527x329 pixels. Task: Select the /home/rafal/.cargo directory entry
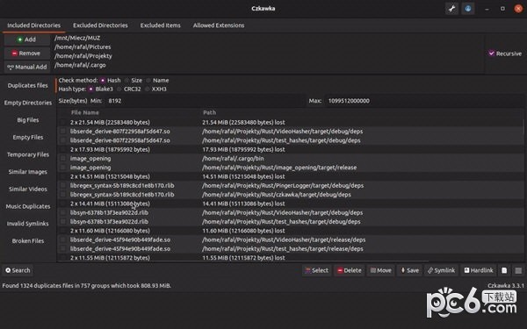click(80, 65)
